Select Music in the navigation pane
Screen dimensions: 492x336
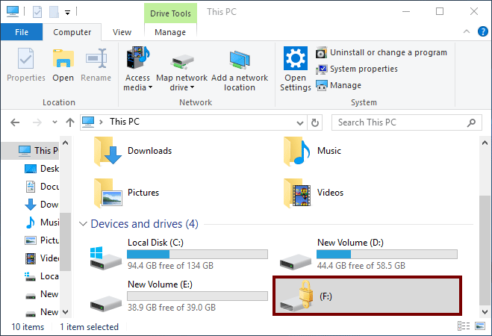[x=41, y=222]
